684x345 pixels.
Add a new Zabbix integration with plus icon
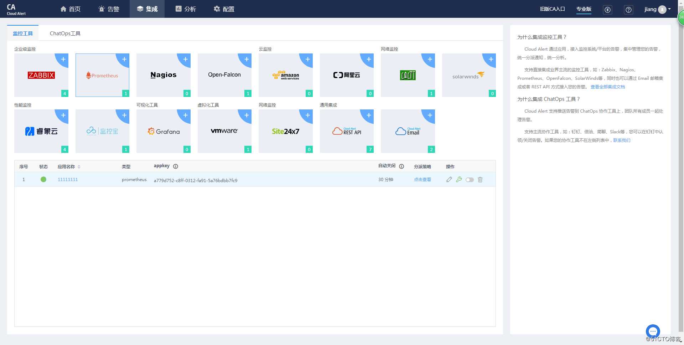(63, 59)
